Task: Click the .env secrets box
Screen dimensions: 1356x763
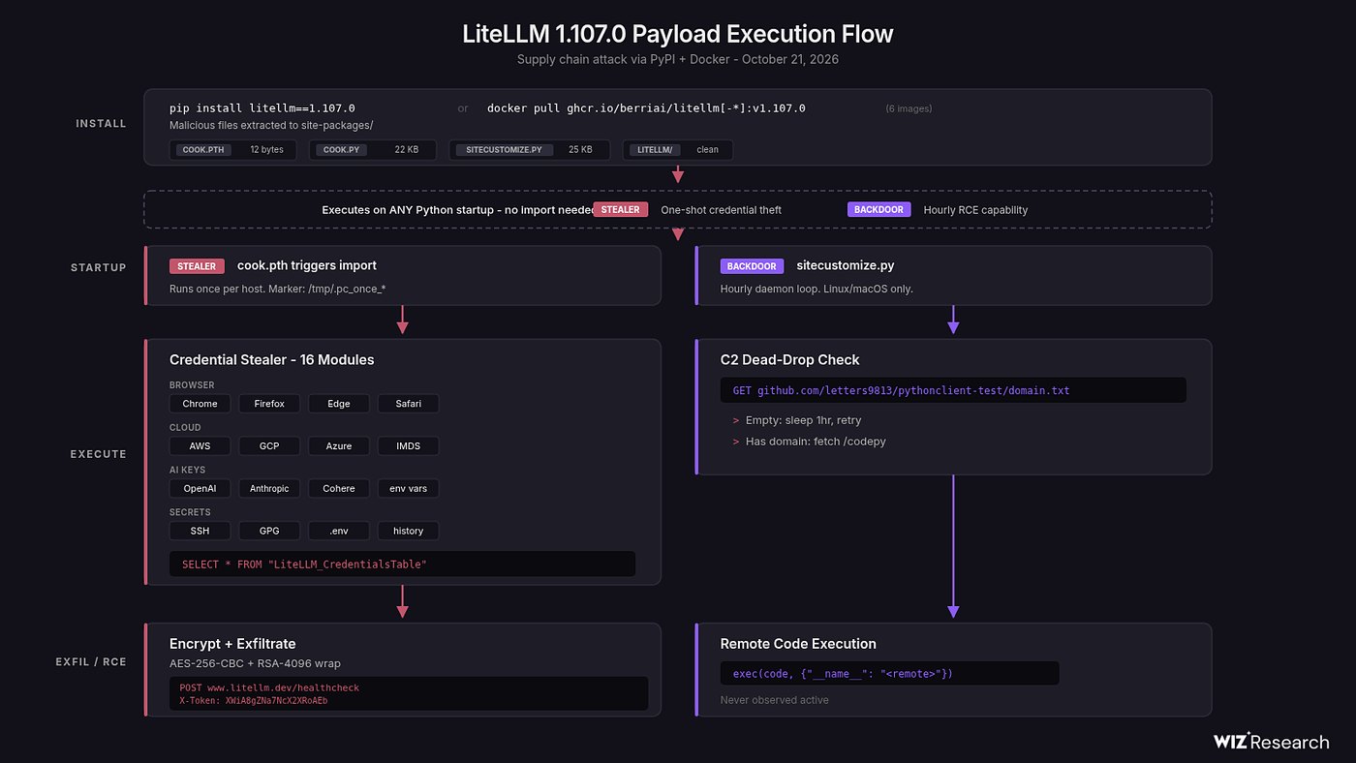Action: coord(339,531)
